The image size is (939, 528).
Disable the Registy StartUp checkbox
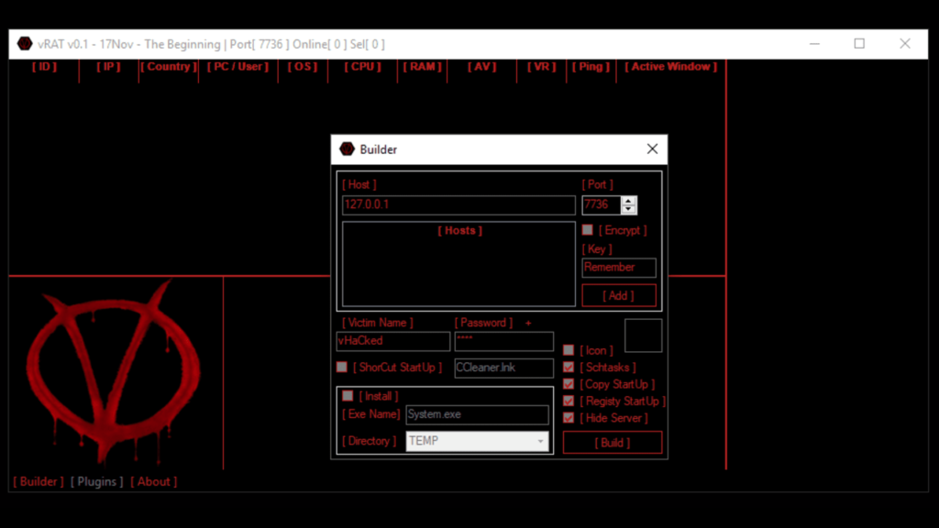[569, 401]
